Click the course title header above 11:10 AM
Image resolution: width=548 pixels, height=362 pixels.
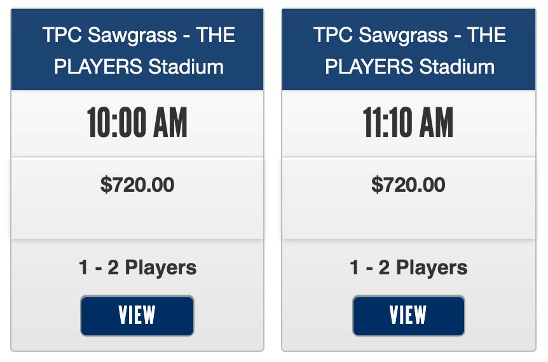tap(408, 50)
